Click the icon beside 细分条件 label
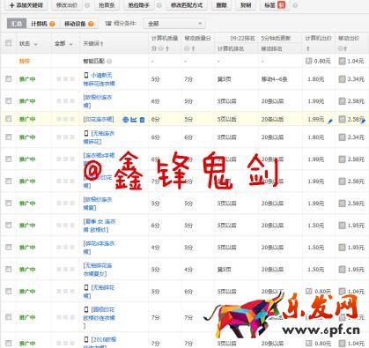This screenshot has width=369, height=348. (108, 24)
